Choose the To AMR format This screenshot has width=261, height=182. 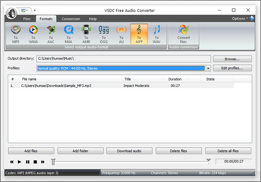[86, 34]
